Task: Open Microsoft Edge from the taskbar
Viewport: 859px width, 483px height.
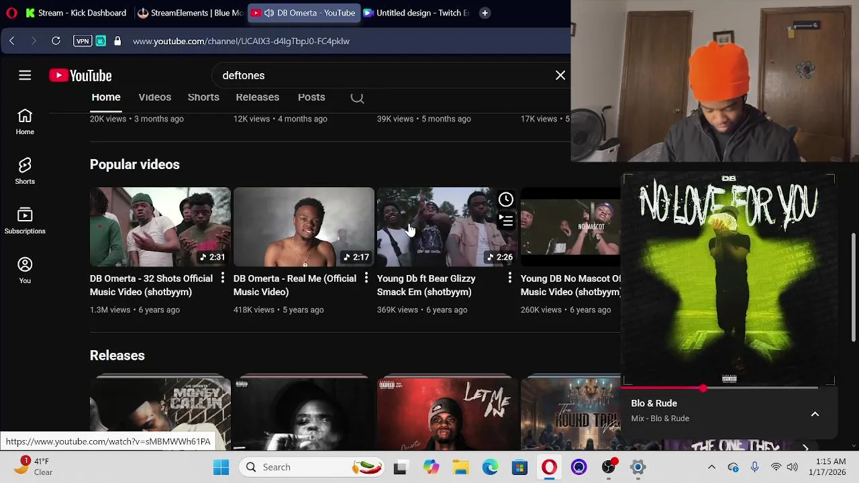Action: pos(490,467)
